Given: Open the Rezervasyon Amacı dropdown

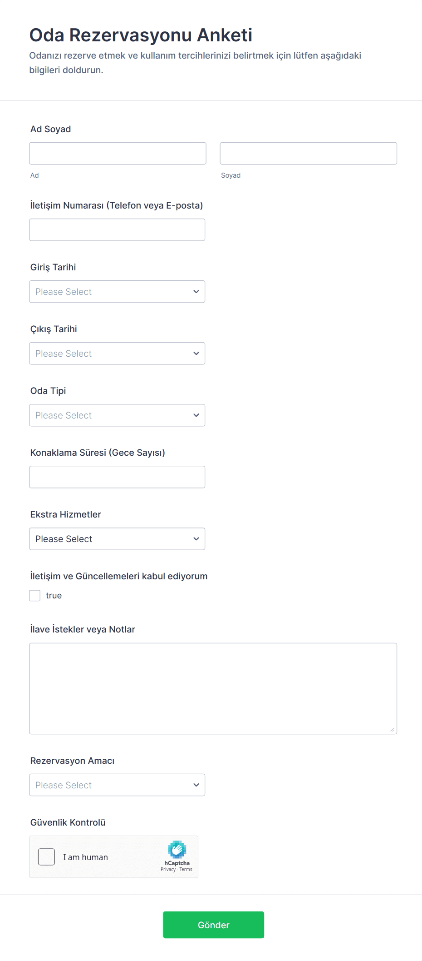Looking at the screenshot, I should [x=117, y=785].
